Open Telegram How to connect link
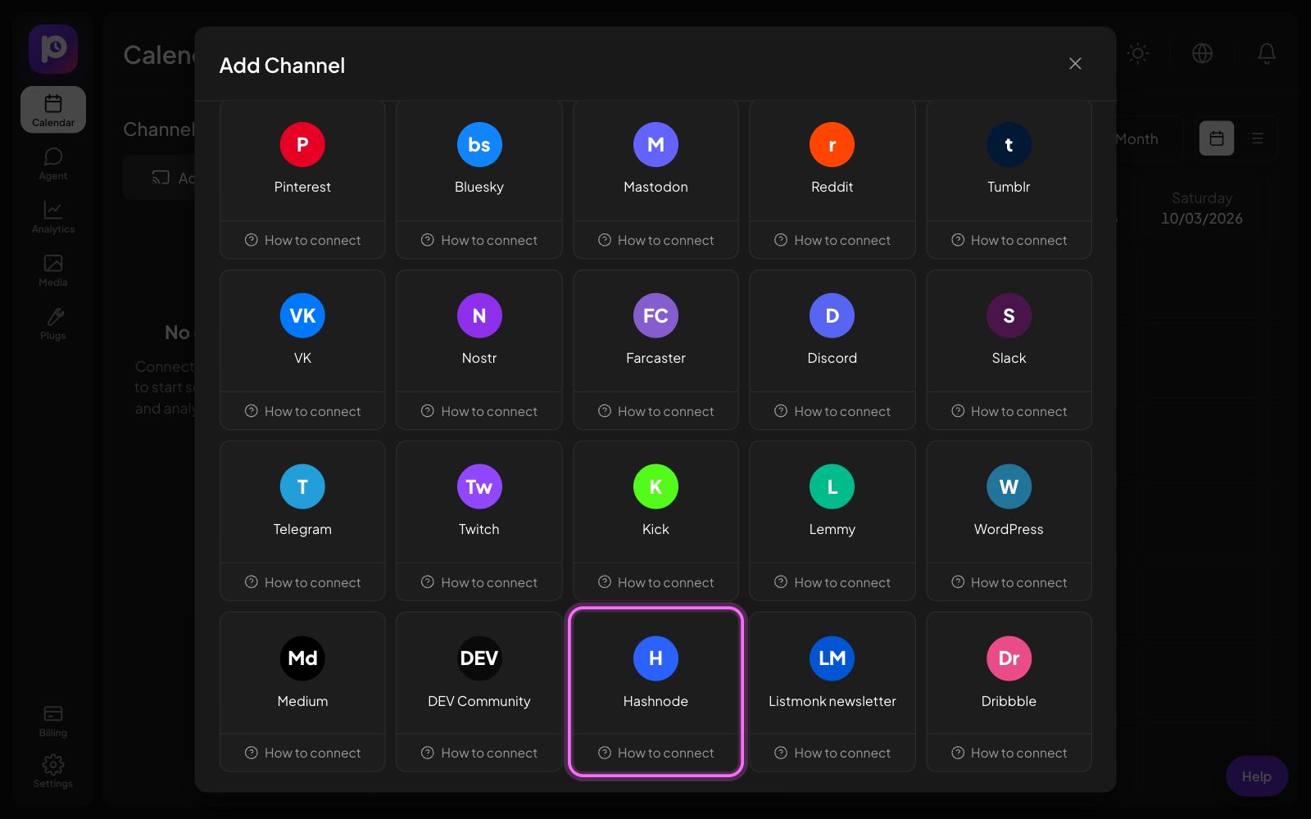1311x819 pixels. click(302, 582)
